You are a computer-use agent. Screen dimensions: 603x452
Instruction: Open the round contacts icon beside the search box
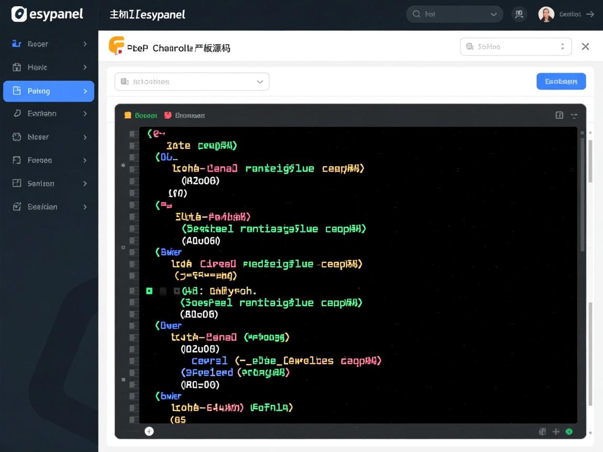[x=519, y=14]
